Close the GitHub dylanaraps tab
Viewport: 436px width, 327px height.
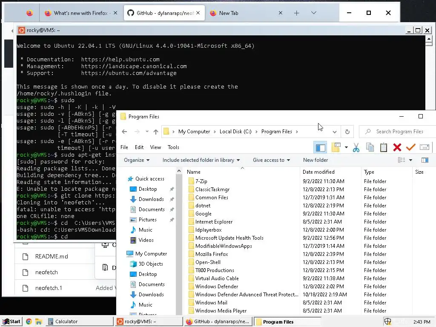coord(198,13)
